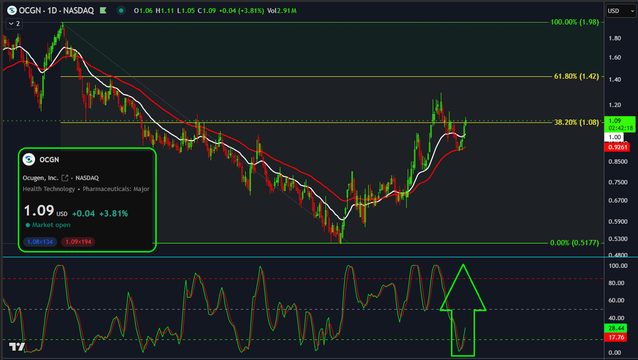Select the 61.80% (1.42) Fibonacci label
The image size is (638, 360).
(576, 76)
